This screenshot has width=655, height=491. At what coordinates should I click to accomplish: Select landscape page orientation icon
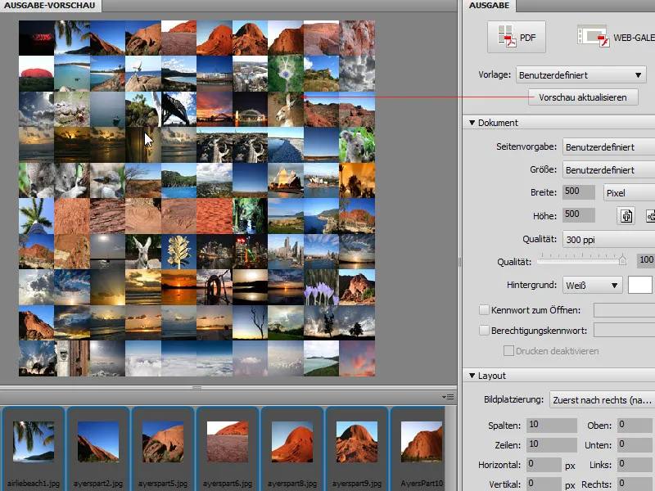click(650, 216)
